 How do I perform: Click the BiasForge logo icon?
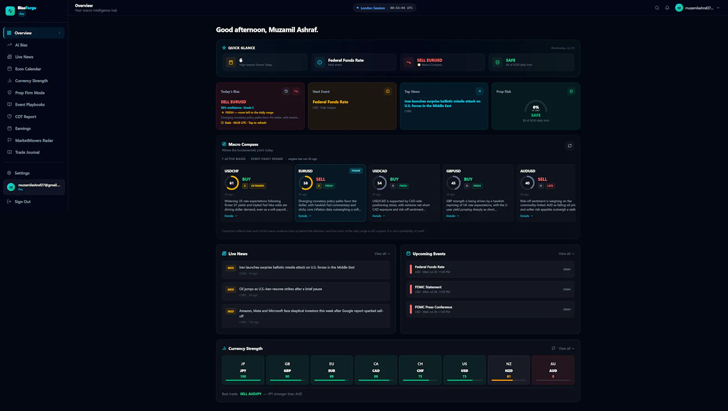10,11
